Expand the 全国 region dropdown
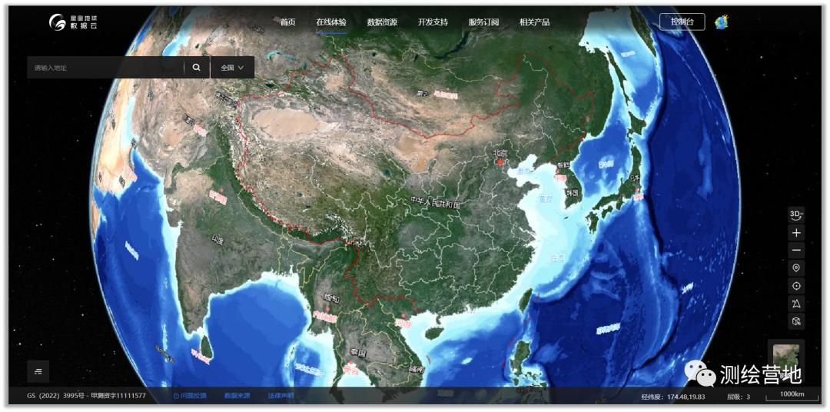830x412 pixels. [x=232, y=68]
